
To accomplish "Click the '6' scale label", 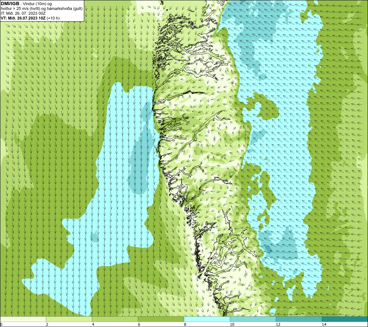I will [x=139, y=325].
